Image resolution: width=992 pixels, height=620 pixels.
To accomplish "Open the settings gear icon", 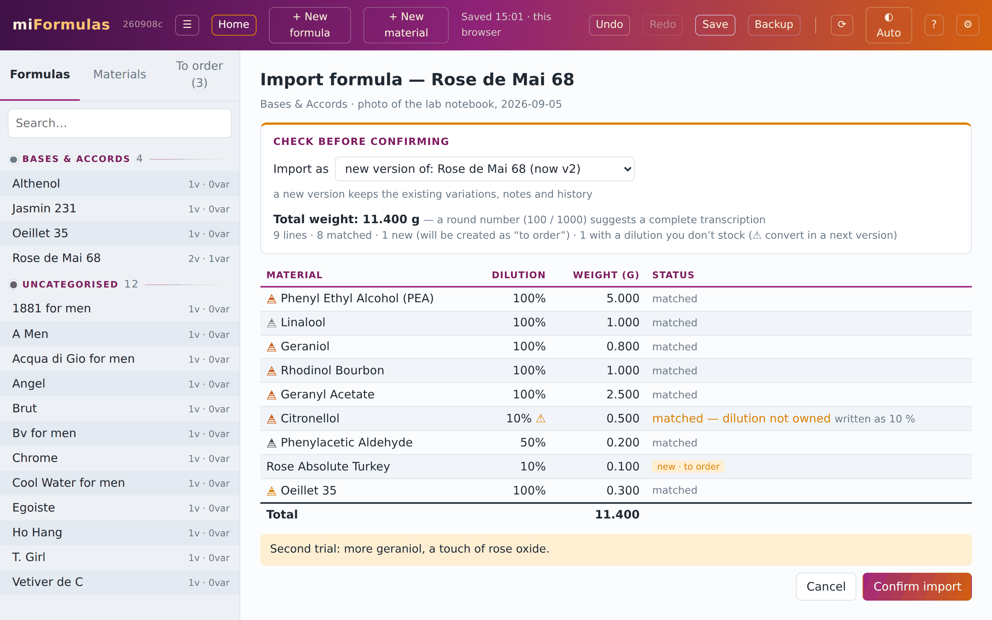I will click(968, 24).
